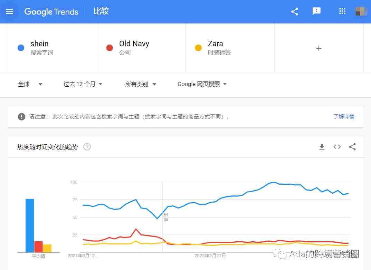Expand the 所有类别 category dropdown
Screen dimensions: 371x270
click(x=141, y=84)
